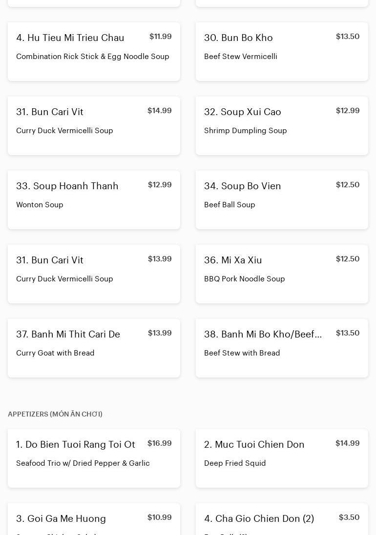
Task: Choose Bun Cari Vit priced $13.99
Action: [94, 274]
